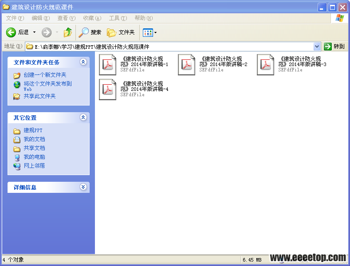This screenshot has height=266, width=350.
Task: Click the 4 个对象 status text
Action: pyautogui.click(x=13, y=260)
